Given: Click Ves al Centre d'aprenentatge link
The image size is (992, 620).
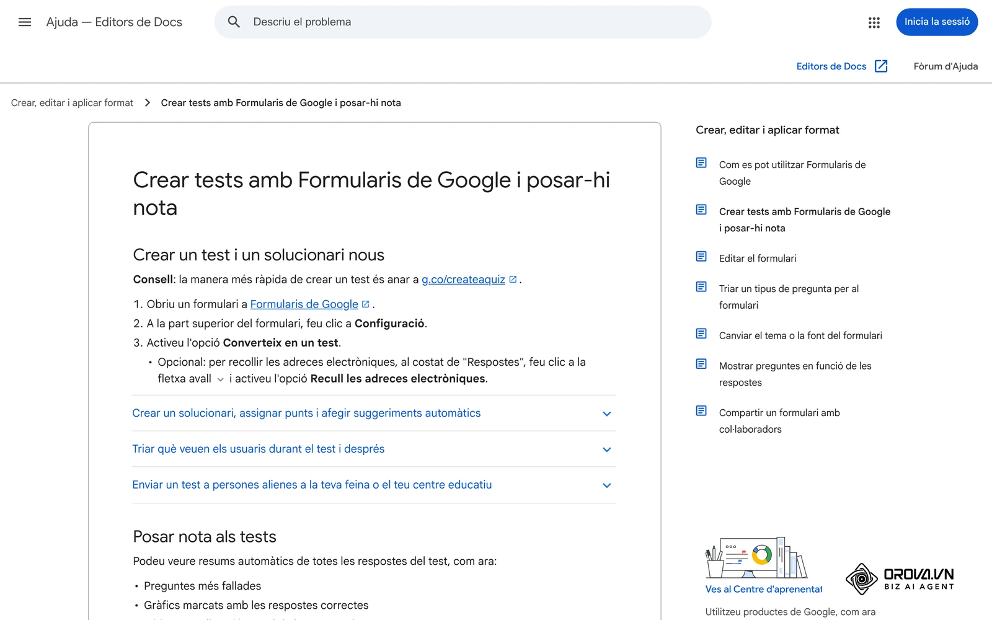Looking at the screenshot, I should (x=764, y=589).
